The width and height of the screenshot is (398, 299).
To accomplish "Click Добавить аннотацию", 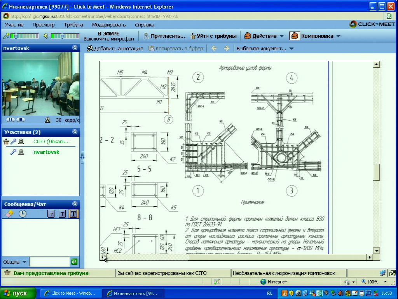I will [x=115, y=48].
